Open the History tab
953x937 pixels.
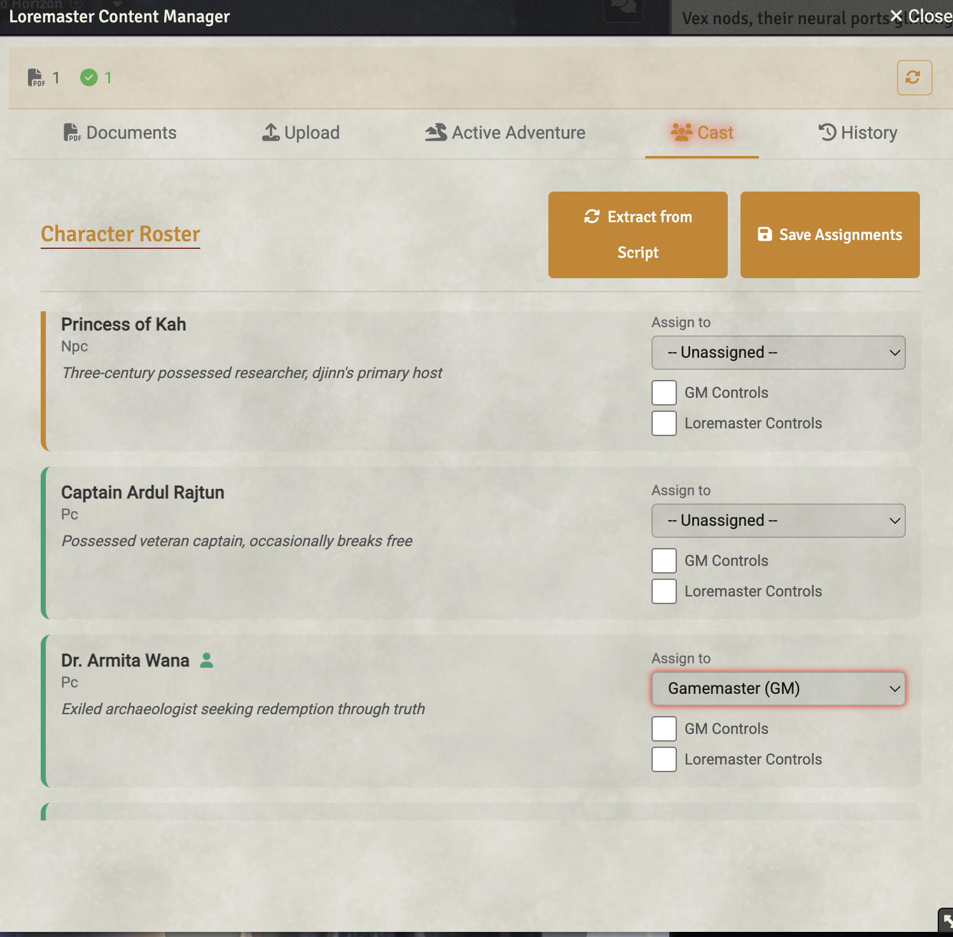tap(858, 132)
